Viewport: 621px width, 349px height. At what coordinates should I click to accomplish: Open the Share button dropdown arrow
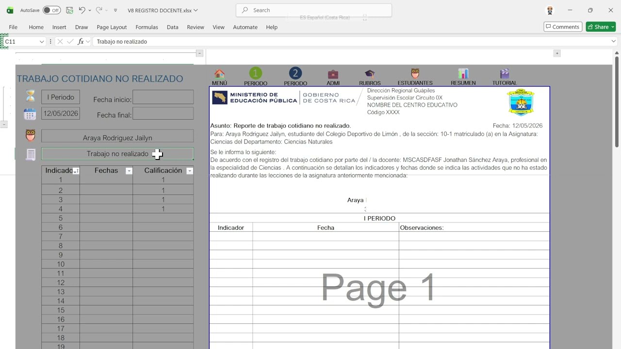(613, 27)
